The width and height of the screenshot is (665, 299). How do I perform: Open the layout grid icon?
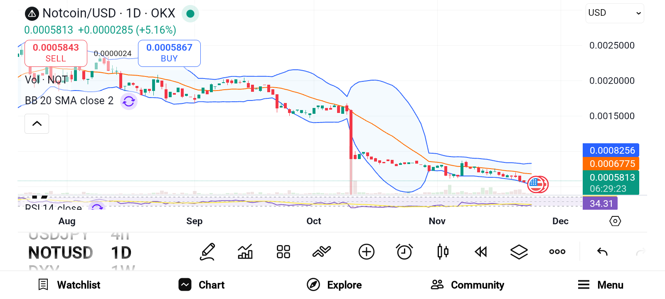pyautogui.click(x=283, y=252)
